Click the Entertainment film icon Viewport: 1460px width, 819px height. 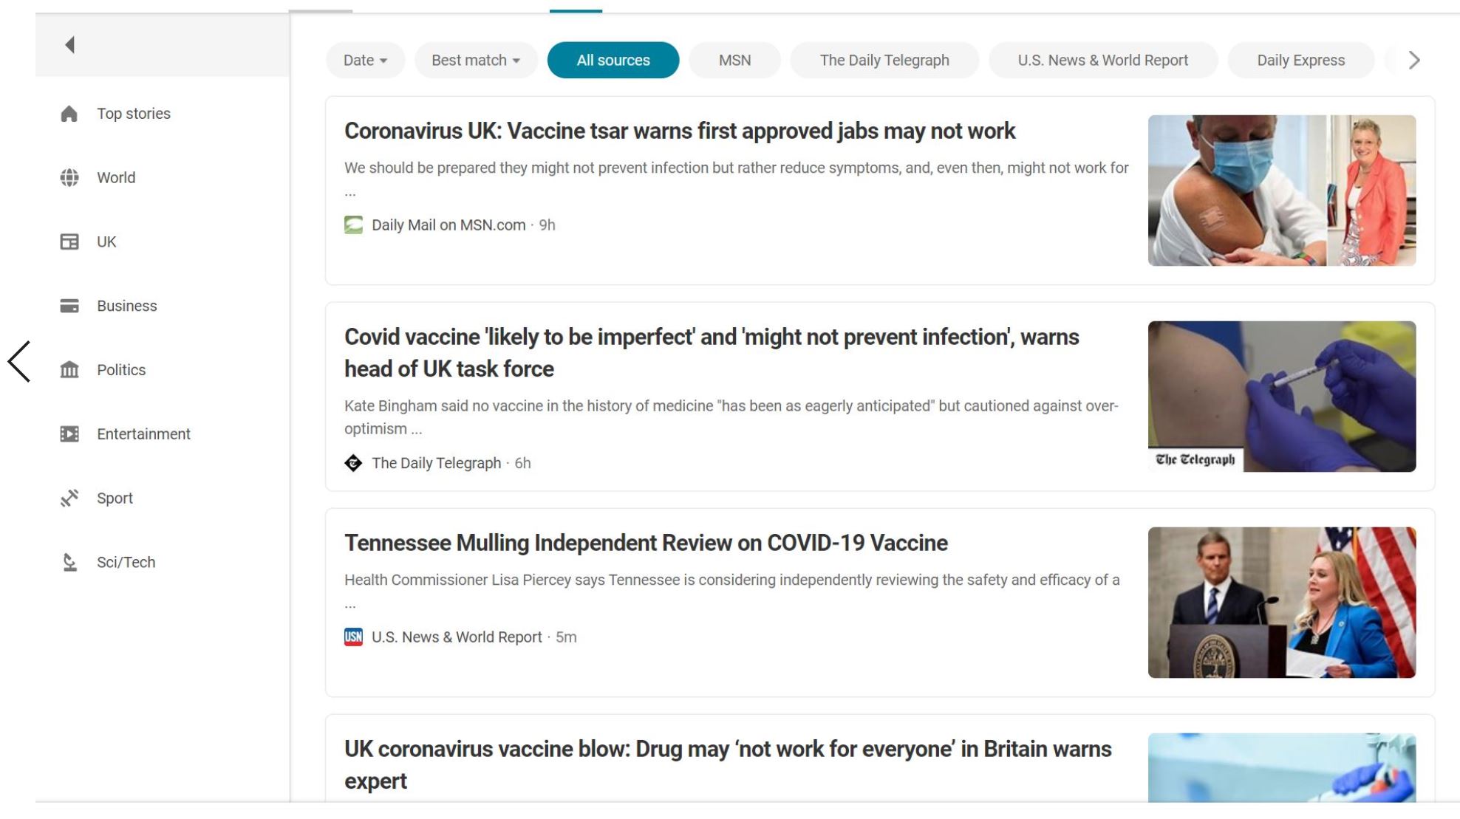tap(69, 434)
